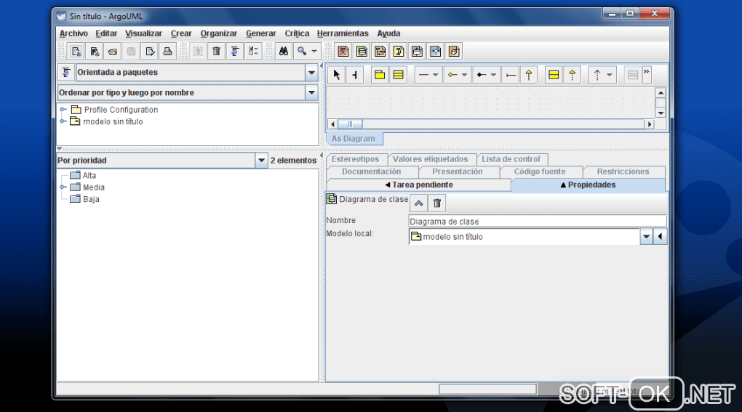
Task: Pick the horizontal bar-line relation tool
Action: click(511, 75)
